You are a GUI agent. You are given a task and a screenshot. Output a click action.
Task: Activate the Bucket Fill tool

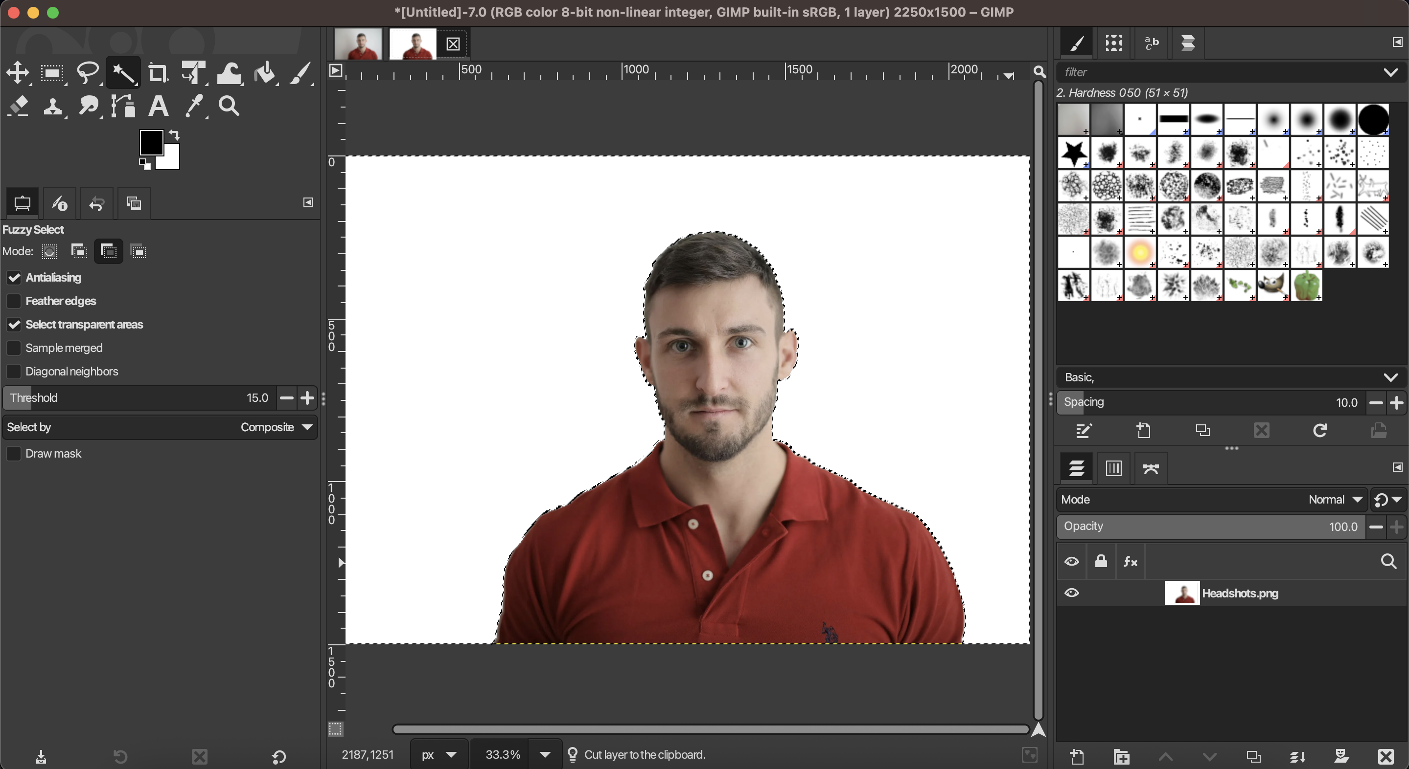click(265, 73)
